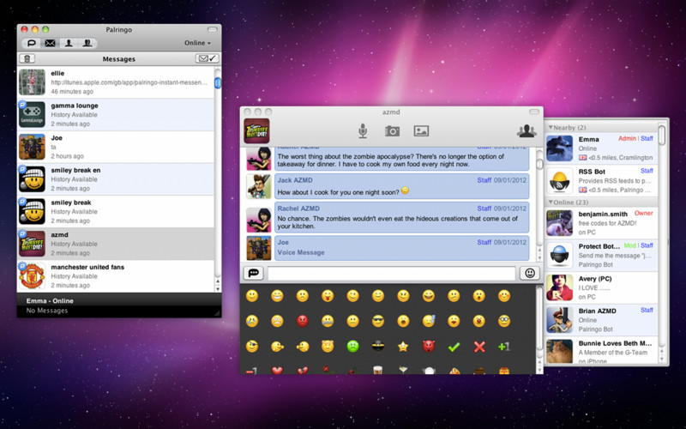This screenshot has width=686, height=429.
Task: Open the manchester united fans group row
Action: pos(116,276)
